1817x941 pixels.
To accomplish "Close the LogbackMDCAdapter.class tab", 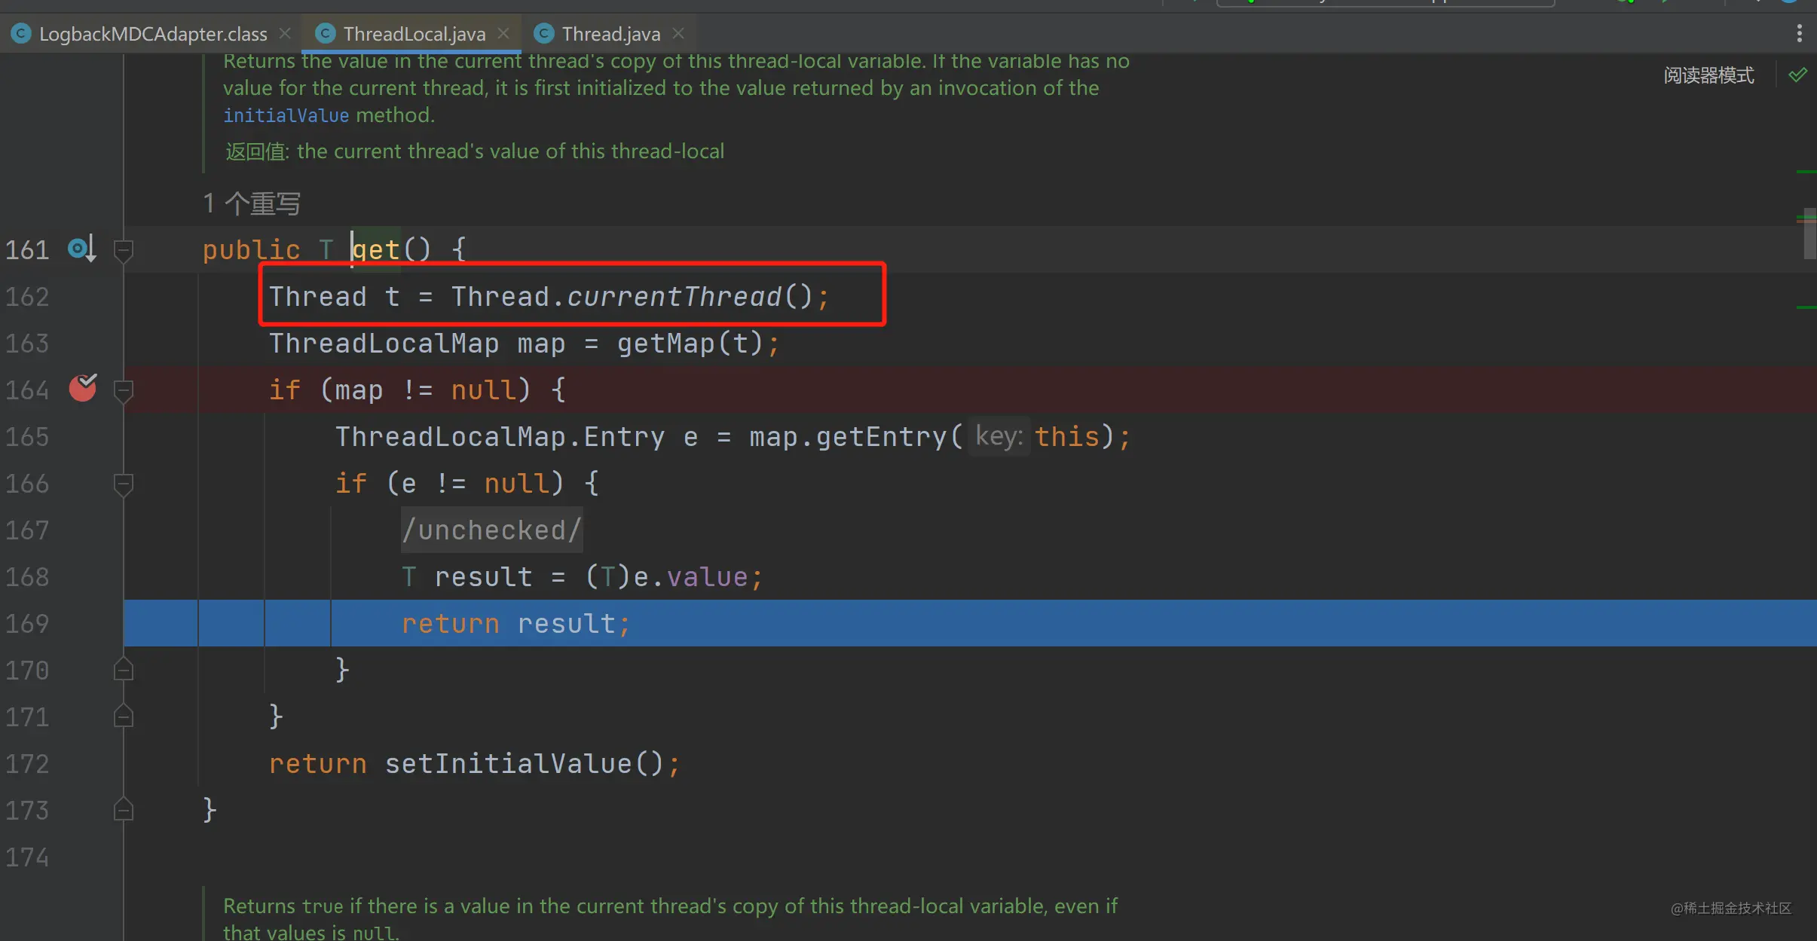I will coord(285,34).
